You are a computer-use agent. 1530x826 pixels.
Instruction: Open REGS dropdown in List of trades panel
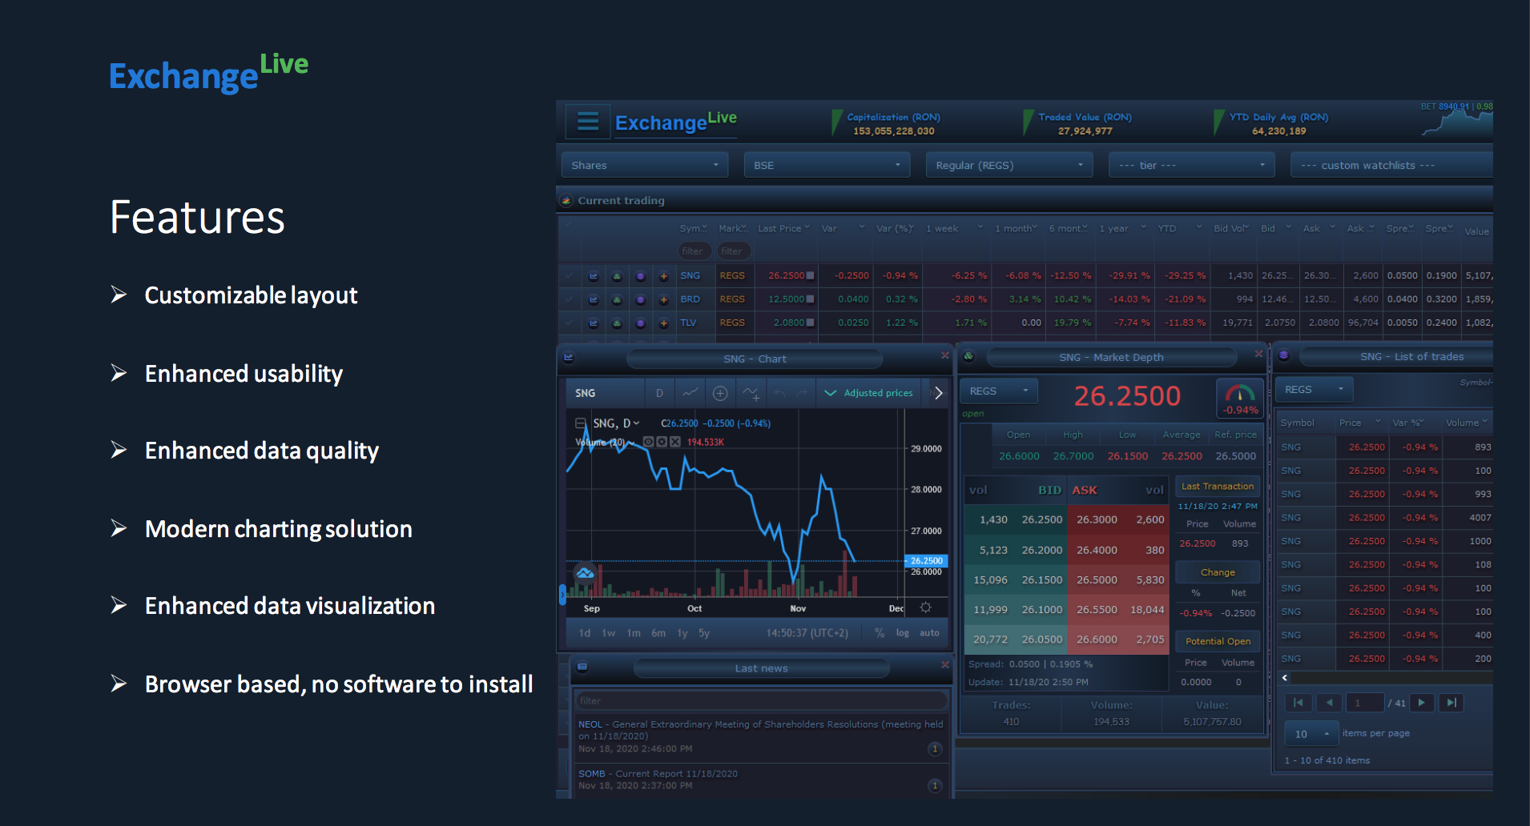(x=1314, y=390)
